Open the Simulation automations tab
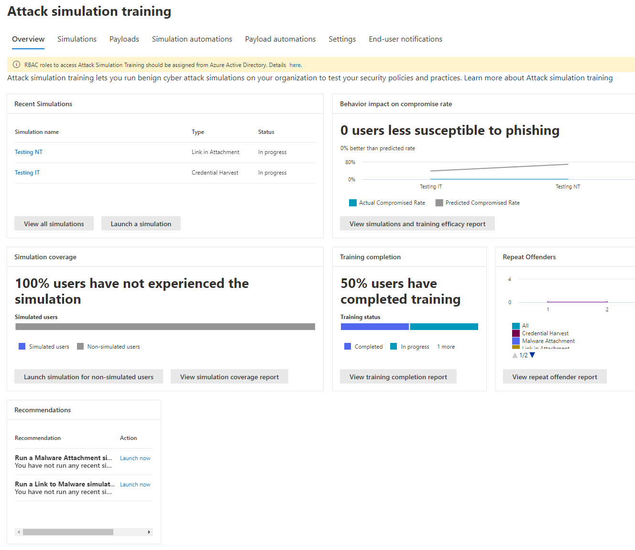The height and width of the screenshot is (550, 635). 192,39
